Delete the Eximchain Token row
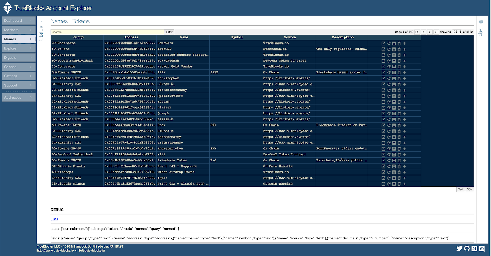Image resolution: width=491 pixels, height=256 pixels. (399, 160)
